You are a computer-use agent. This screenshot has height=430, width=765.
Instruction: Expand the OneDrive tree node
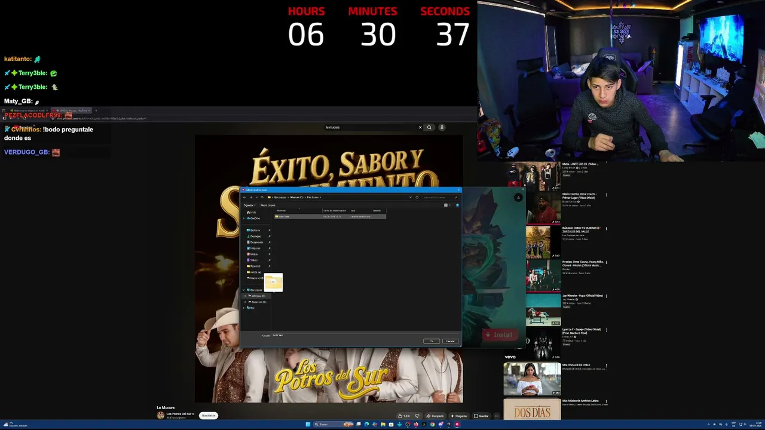[x=244, y=218]
